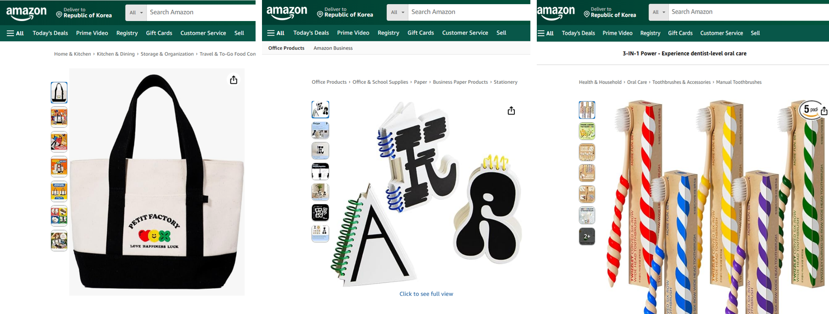Expand the All category dropdown in left search bar
This screenshot has width=829, height=314.
pyautogui.click(x=136, y=12)
